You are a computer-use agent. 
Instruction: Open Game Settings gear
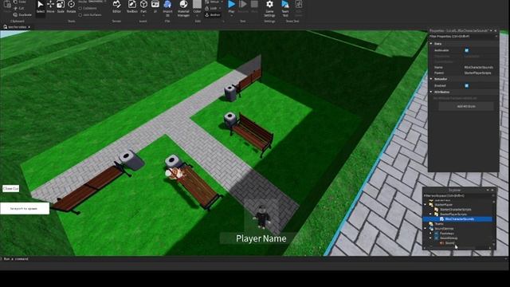tap(269, 8)
